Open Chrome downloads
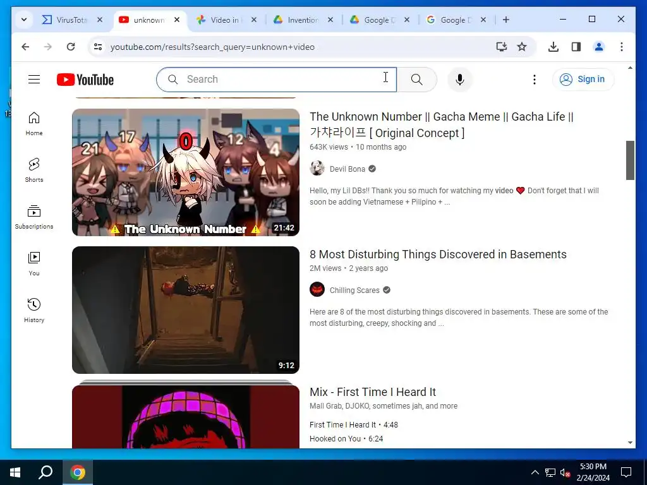Screen dimensions: 647x485 553,47
